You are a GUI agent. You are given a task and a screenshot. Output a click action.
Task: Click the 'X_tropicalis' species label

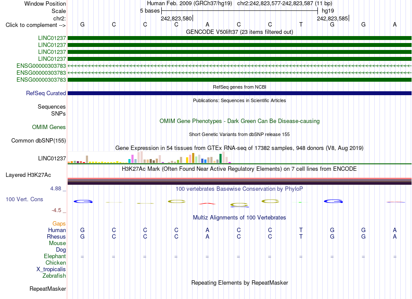(x=51, y=269)
